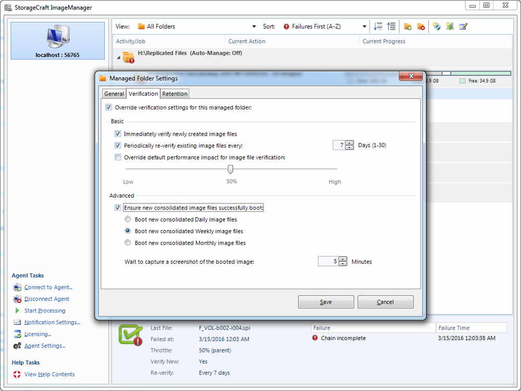This screenshot has height=391, width=521.
Task: Remove a folder using the folder-remove icon
Action: pos(420,26)
